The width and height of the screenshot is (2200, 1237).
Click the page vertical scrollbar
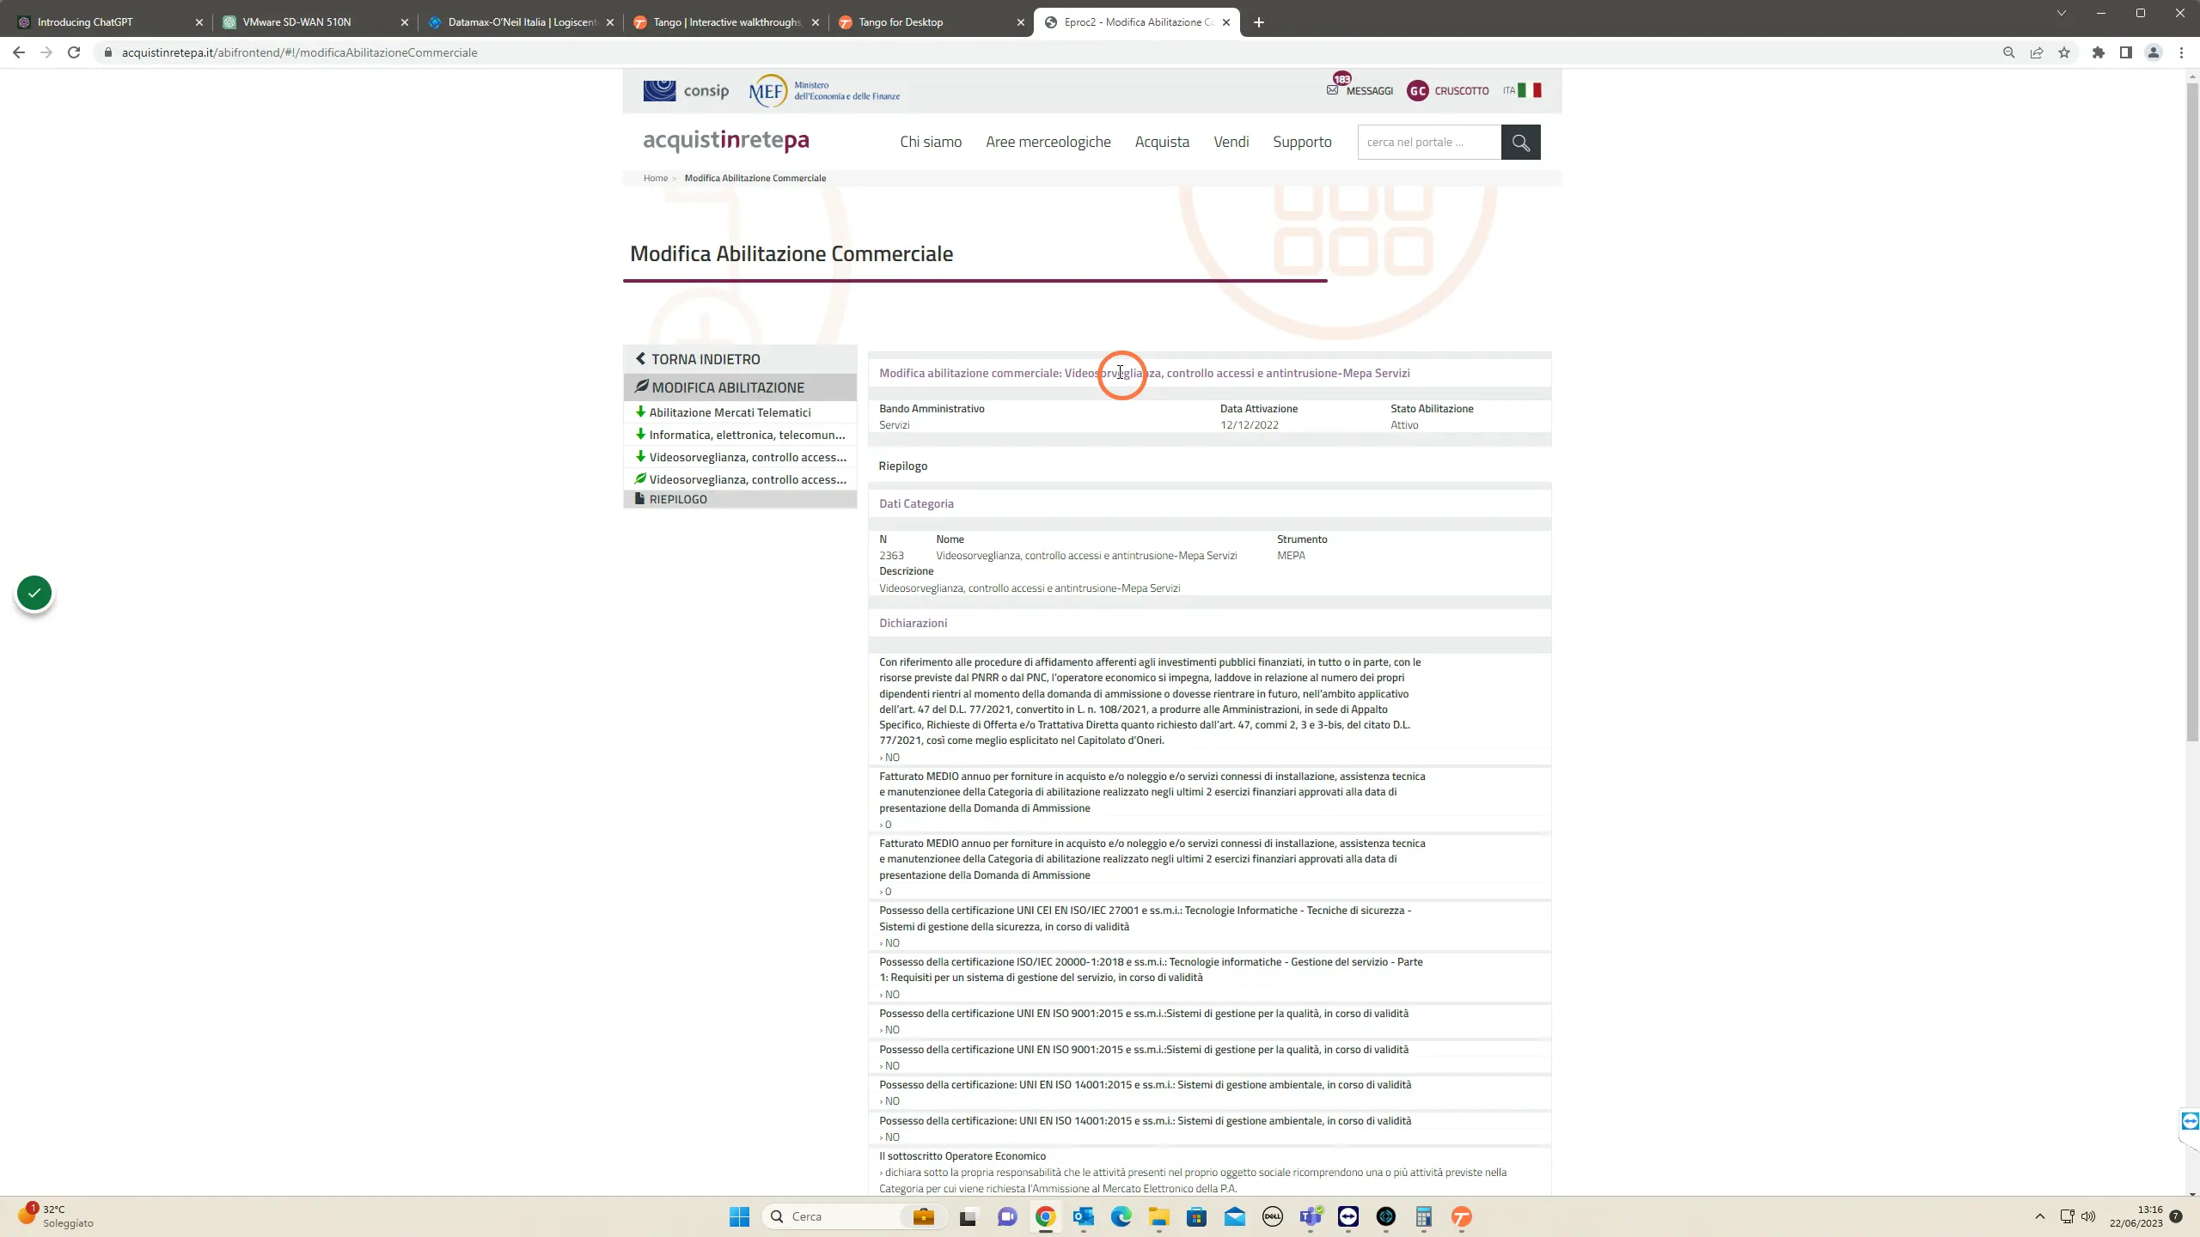click(2192, 412)
